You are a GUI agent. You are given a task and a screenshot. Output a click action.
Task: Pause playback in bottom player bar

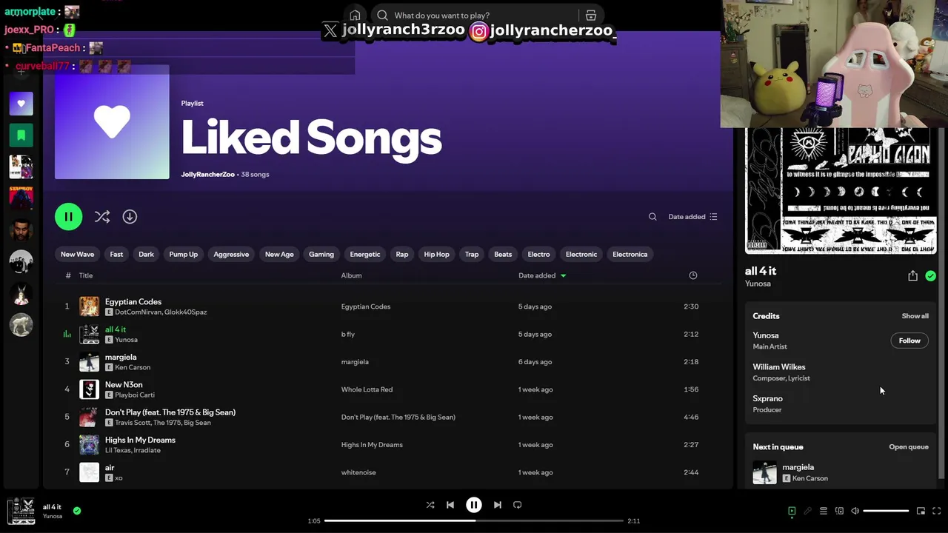pos(474,505)
